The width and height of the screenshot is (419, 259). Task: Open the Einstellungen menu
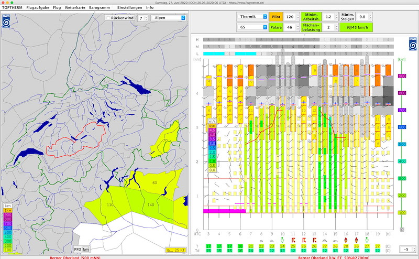tap(129, 7)
